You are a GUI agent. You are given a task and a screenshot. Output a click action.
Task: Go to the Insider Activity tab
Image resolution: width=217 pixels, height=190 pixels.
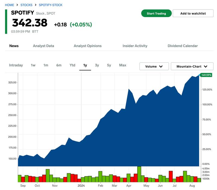click(135, 46)
